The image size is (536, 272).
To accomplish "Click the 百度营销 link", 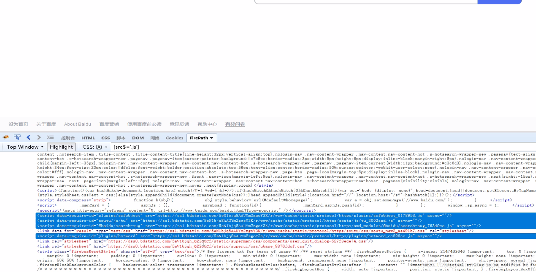I will (x=109, y=124).
